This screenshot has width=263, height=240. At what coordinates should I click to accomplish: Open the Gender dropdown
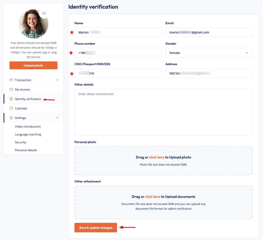click(209, 53)
